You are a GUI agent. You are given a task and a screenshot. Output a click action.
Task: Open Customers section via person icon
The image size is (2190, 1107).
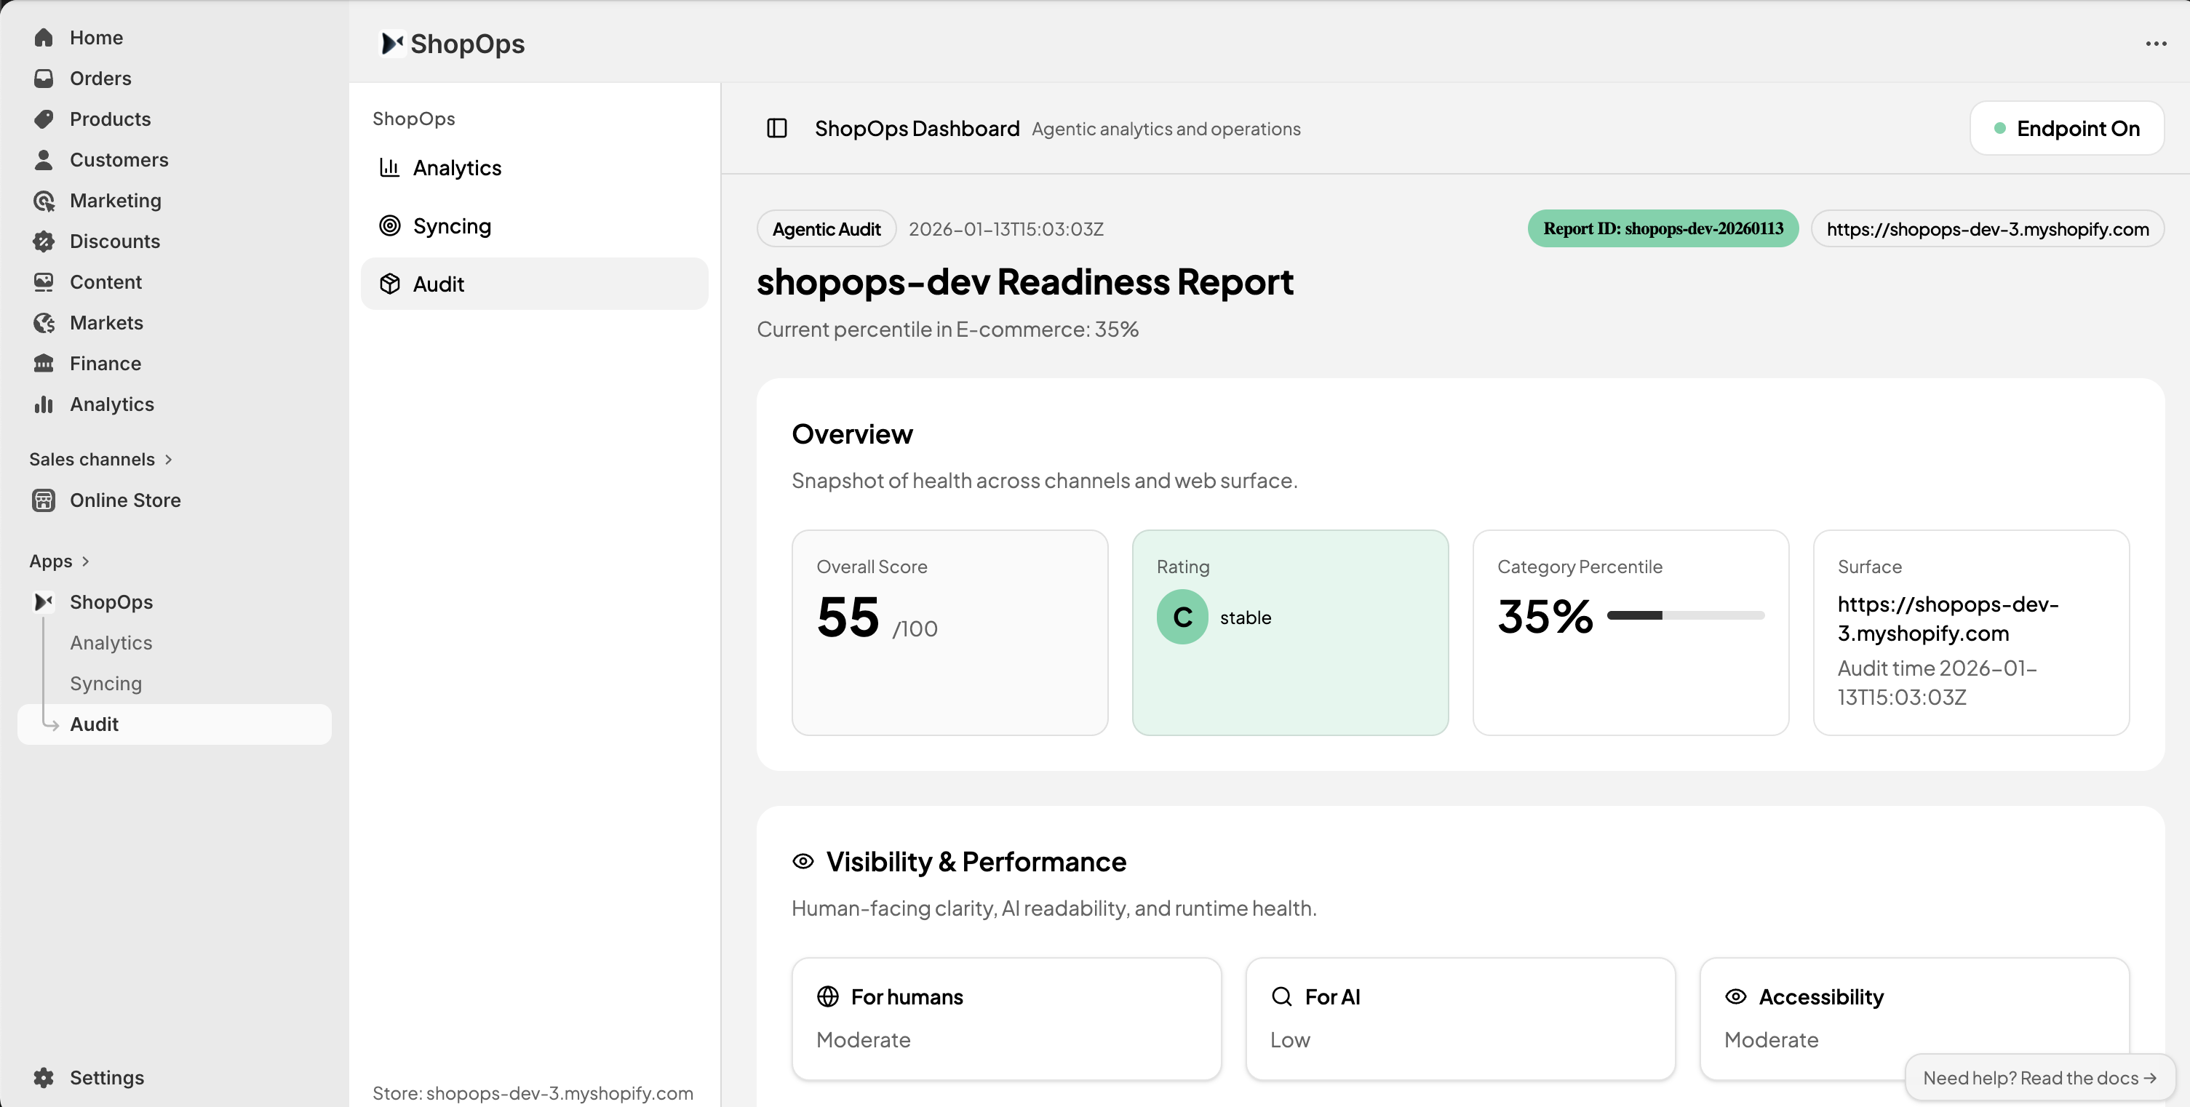point(45,160)
